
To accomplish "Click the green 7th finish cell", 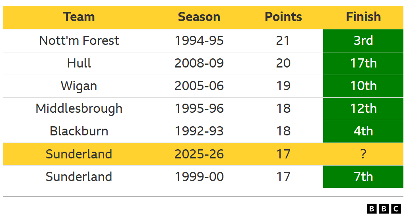I will [363, 177].
